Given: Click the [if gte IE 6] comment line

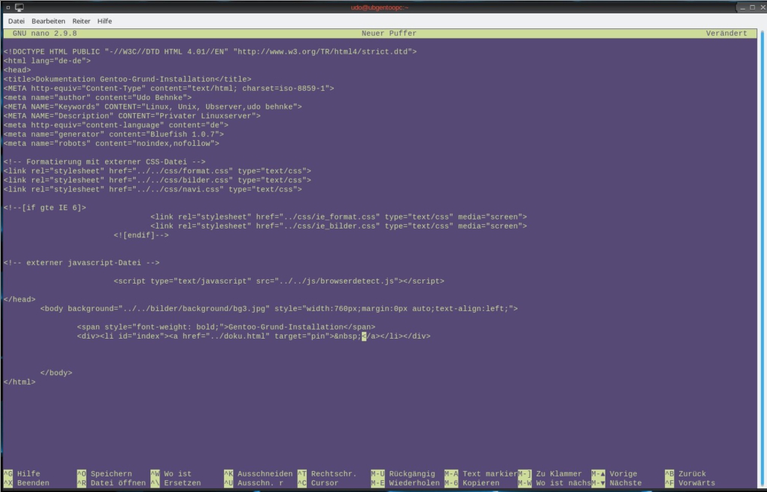Looking at the screenshot, I should click(45, 208).
